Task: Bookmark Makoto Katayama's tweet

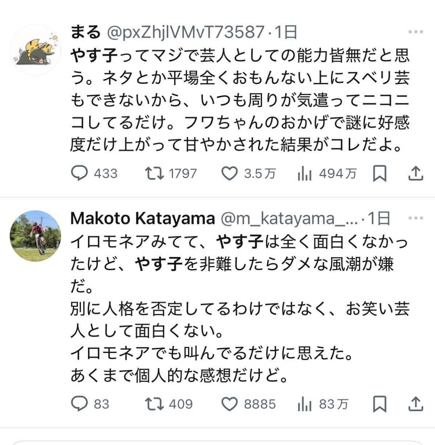Action: point(380,404)
